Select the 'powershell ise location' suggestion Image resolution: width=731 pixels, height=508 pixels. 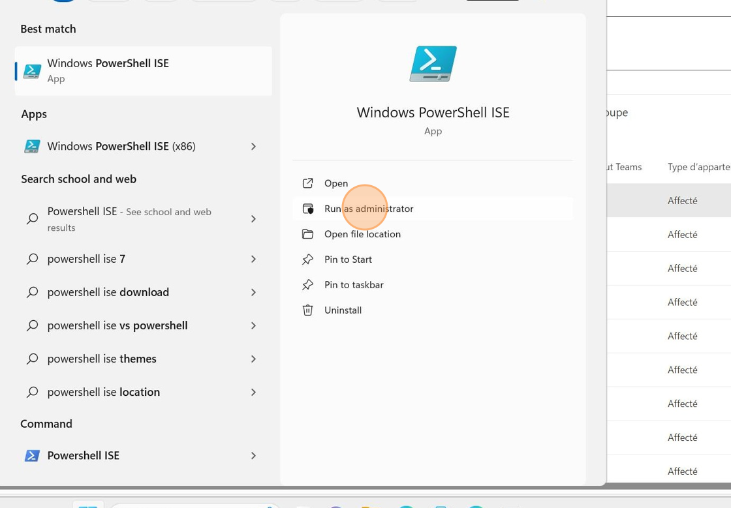coord(143,392)
